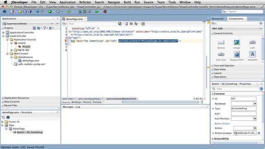
Task: Click the editor horizontal scrollbar
Action: click(160, 102)
